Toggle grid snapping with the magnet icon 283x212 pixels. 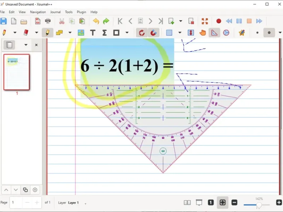pyautogui.click(x=154, y=33)
